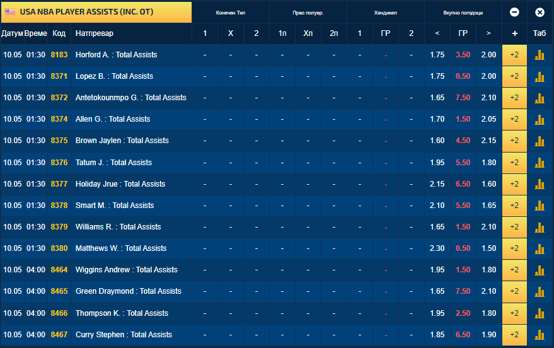
Task: Open the stats chart icon for Tatum J.
Action: click(x=539, y=163)
